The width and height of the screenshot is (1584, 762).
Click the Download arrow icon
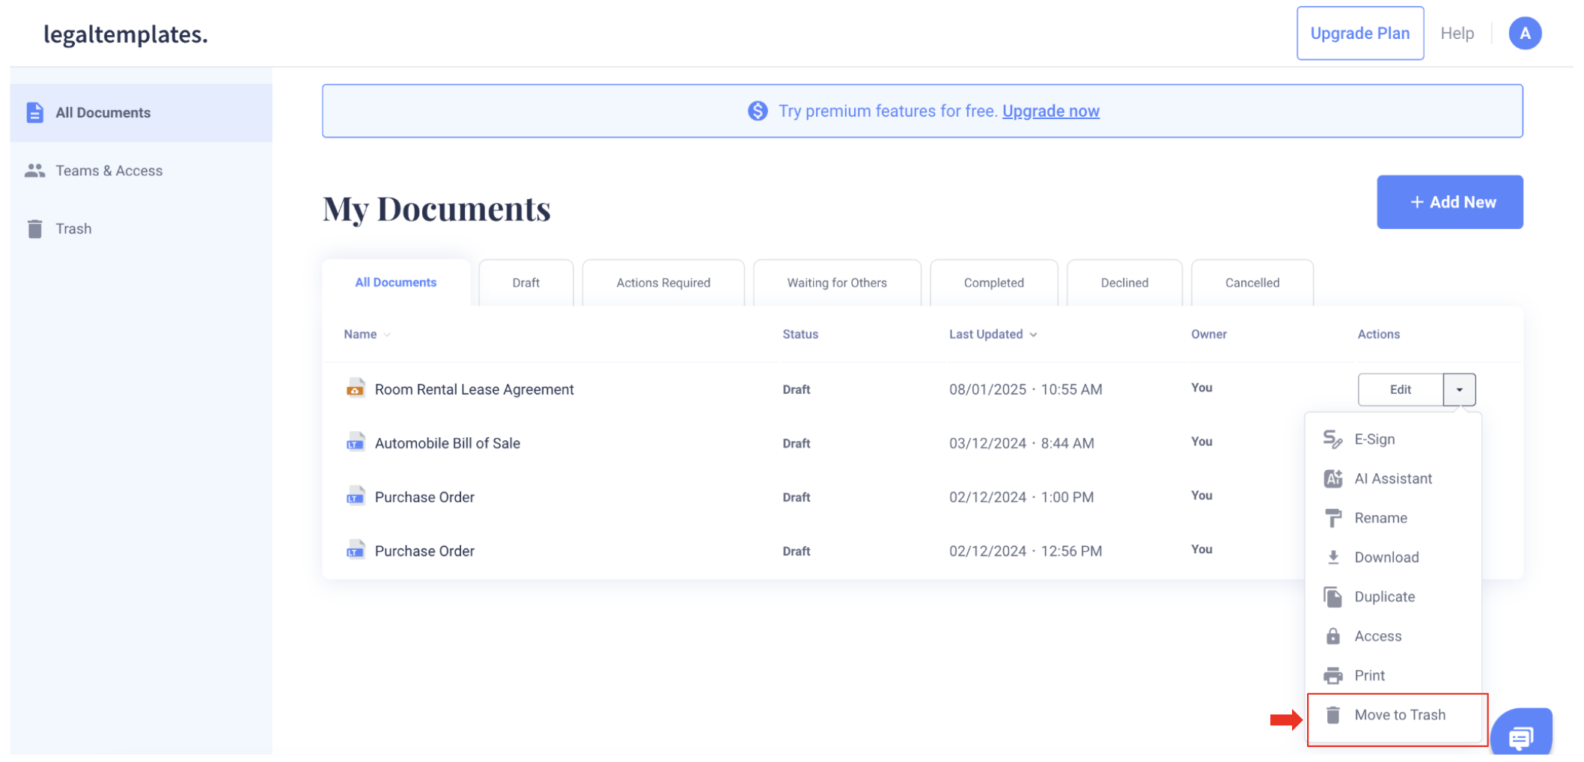tap(1332, 557)
